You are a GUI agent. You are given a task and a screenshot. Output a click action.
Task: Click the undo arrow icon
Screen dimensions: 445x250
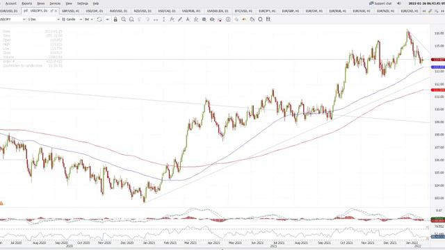pos(139,19)
